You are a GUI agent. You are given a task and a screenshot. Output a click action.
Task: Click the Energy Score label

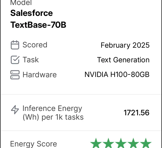pyautogui.click(x=34, y=144)
